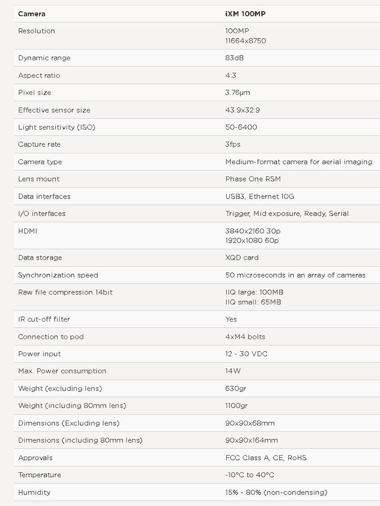Click the Resolution row label
The height and width of the screenshot is (506, 380).
point(37,31)
